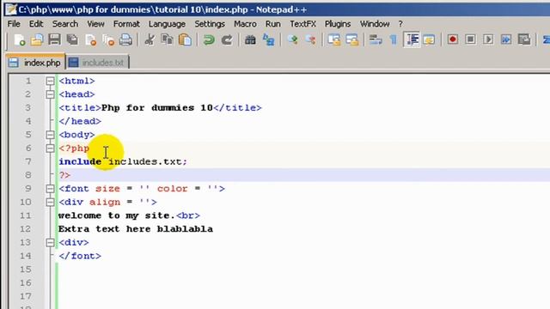Viewport: 550px width, 309px height.
Task: Open the Window menu
Action: (x=375, y=24)
